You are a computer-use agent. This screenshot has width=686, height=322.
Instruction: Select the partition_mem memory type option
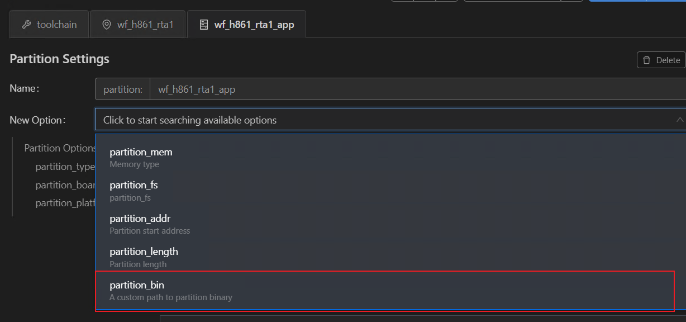141,157
